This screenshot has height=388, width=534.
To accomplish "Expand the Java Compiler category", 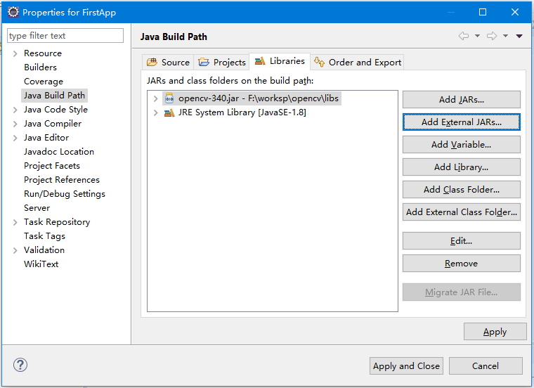I will [15, 124].
